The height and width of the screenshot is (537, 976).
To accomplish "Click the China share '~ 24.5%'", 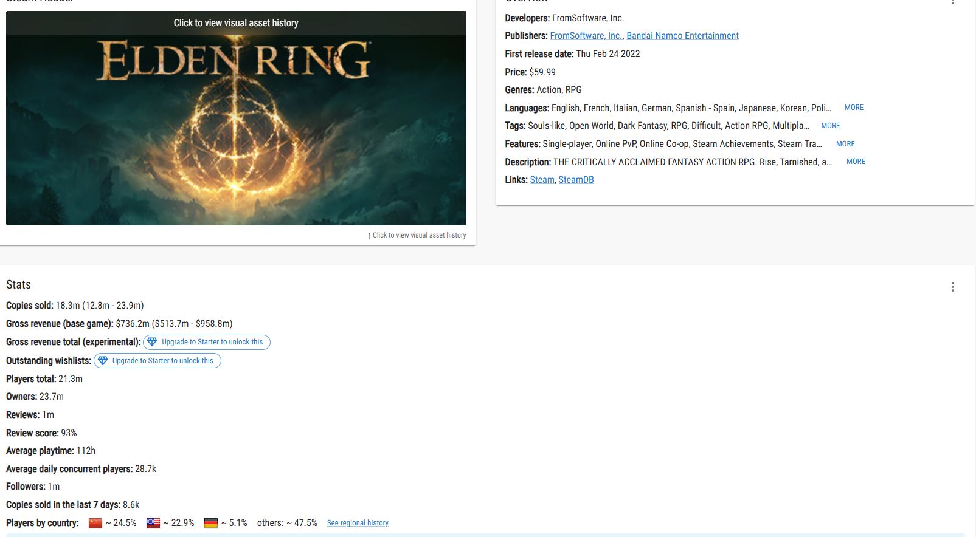I will pos(121,523).
